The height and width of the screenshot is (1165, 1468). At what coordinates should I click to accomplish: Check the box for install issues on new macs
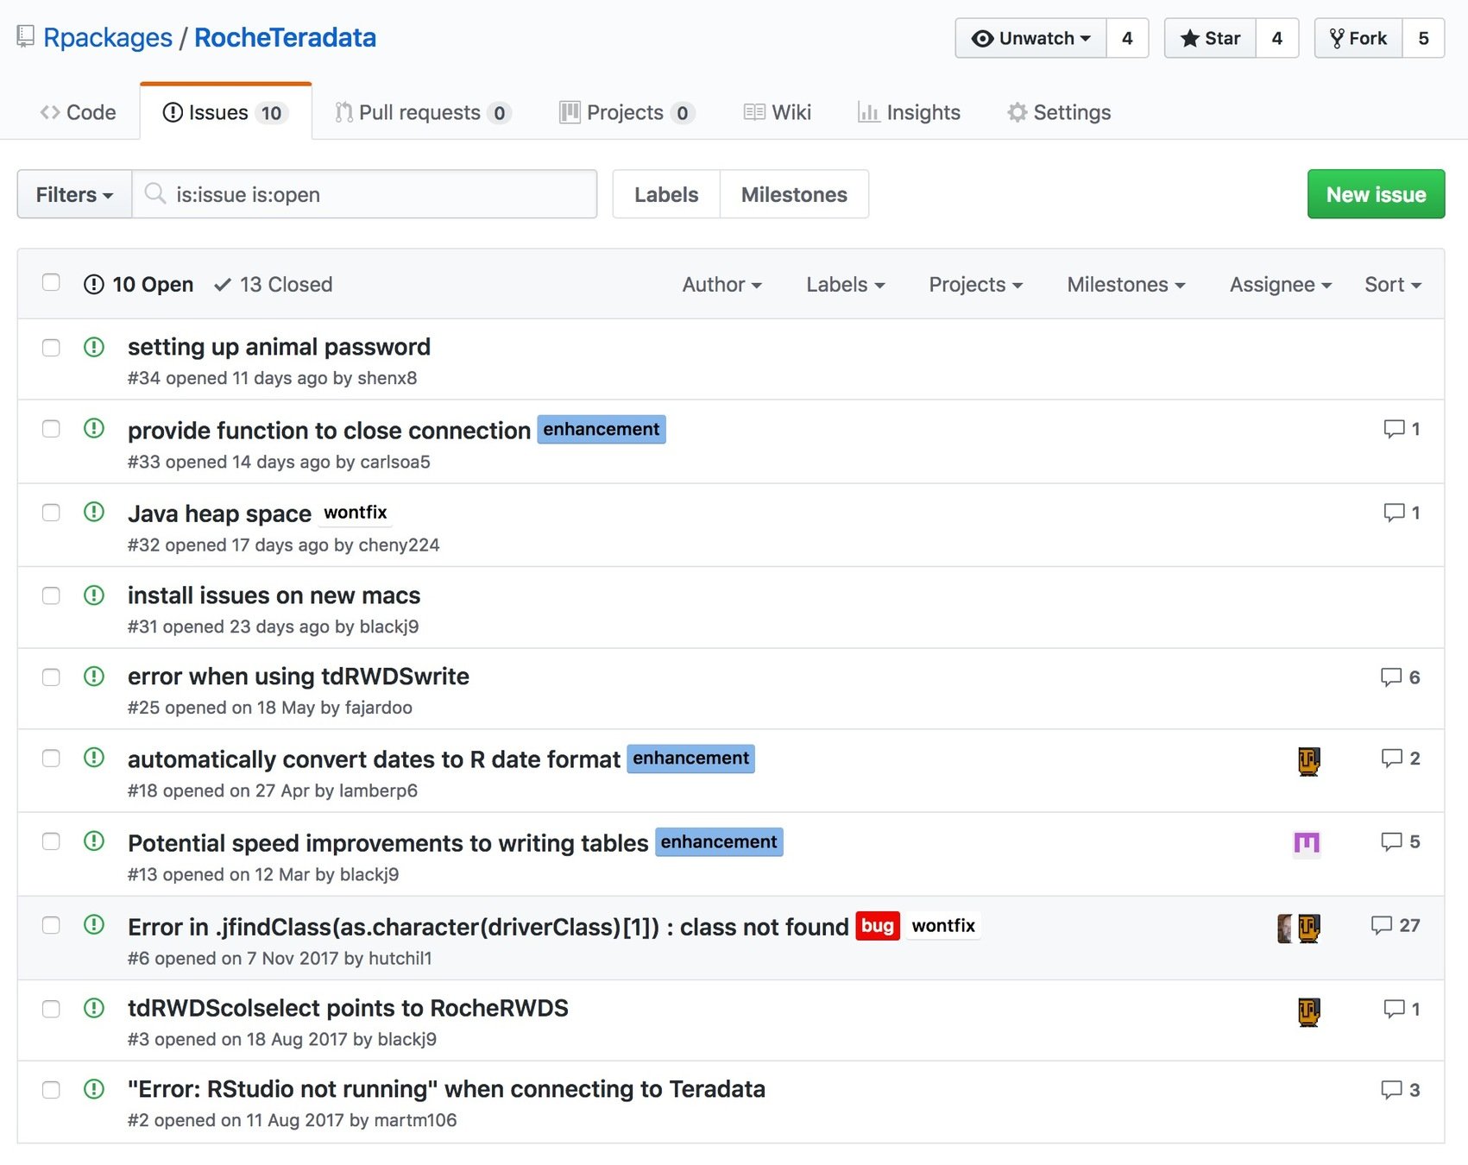click(51, 596)
